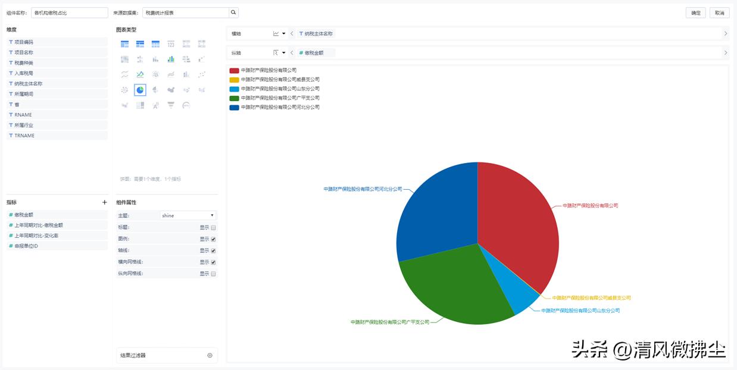This screenshot has height=370, width=737.
Task: Click the light blue legend swatch for 山东分公司
Action: coord(234,89)
